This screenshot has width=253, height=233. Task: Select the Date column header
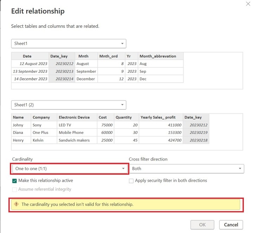tap(27, 56)
